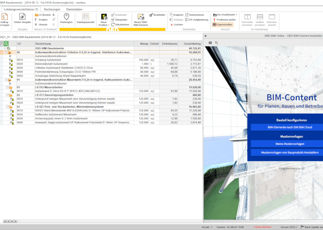Screen dimensions: 323x230
Task: Add a new LV-Bereich folder
Action: click(x=42, y=15)
